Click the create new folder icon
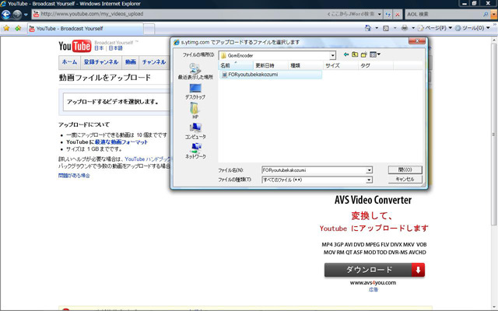This screenshot has height=311, width=498. point(363,54)
